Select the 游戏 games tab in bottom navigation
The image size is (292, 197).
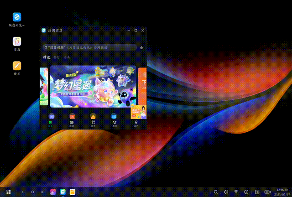click(x=72, y=124)
